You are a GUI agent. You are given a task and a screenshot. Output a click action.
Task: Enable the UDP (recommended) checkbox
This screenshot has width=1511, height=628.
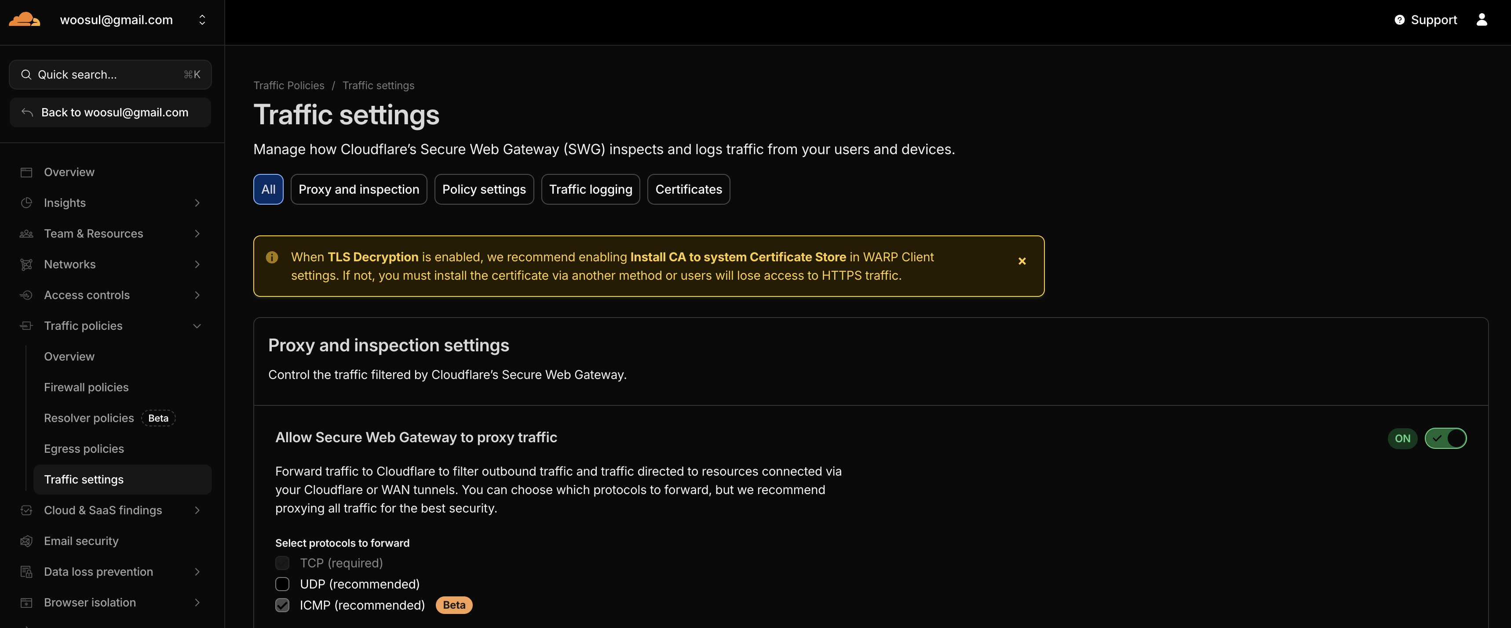click(x=282, y=584)
